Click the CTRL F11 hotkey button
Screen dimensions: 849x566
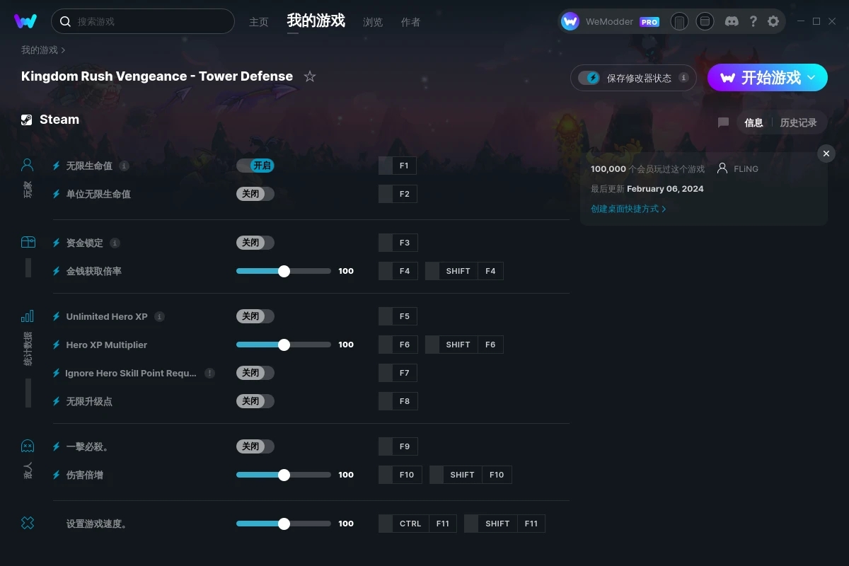[417, 524]
